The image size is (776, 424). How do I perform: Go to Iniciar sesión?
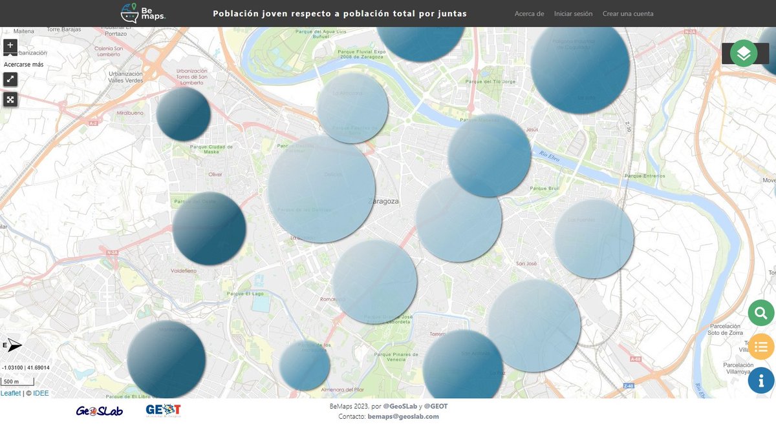click(x=573, y=14)
